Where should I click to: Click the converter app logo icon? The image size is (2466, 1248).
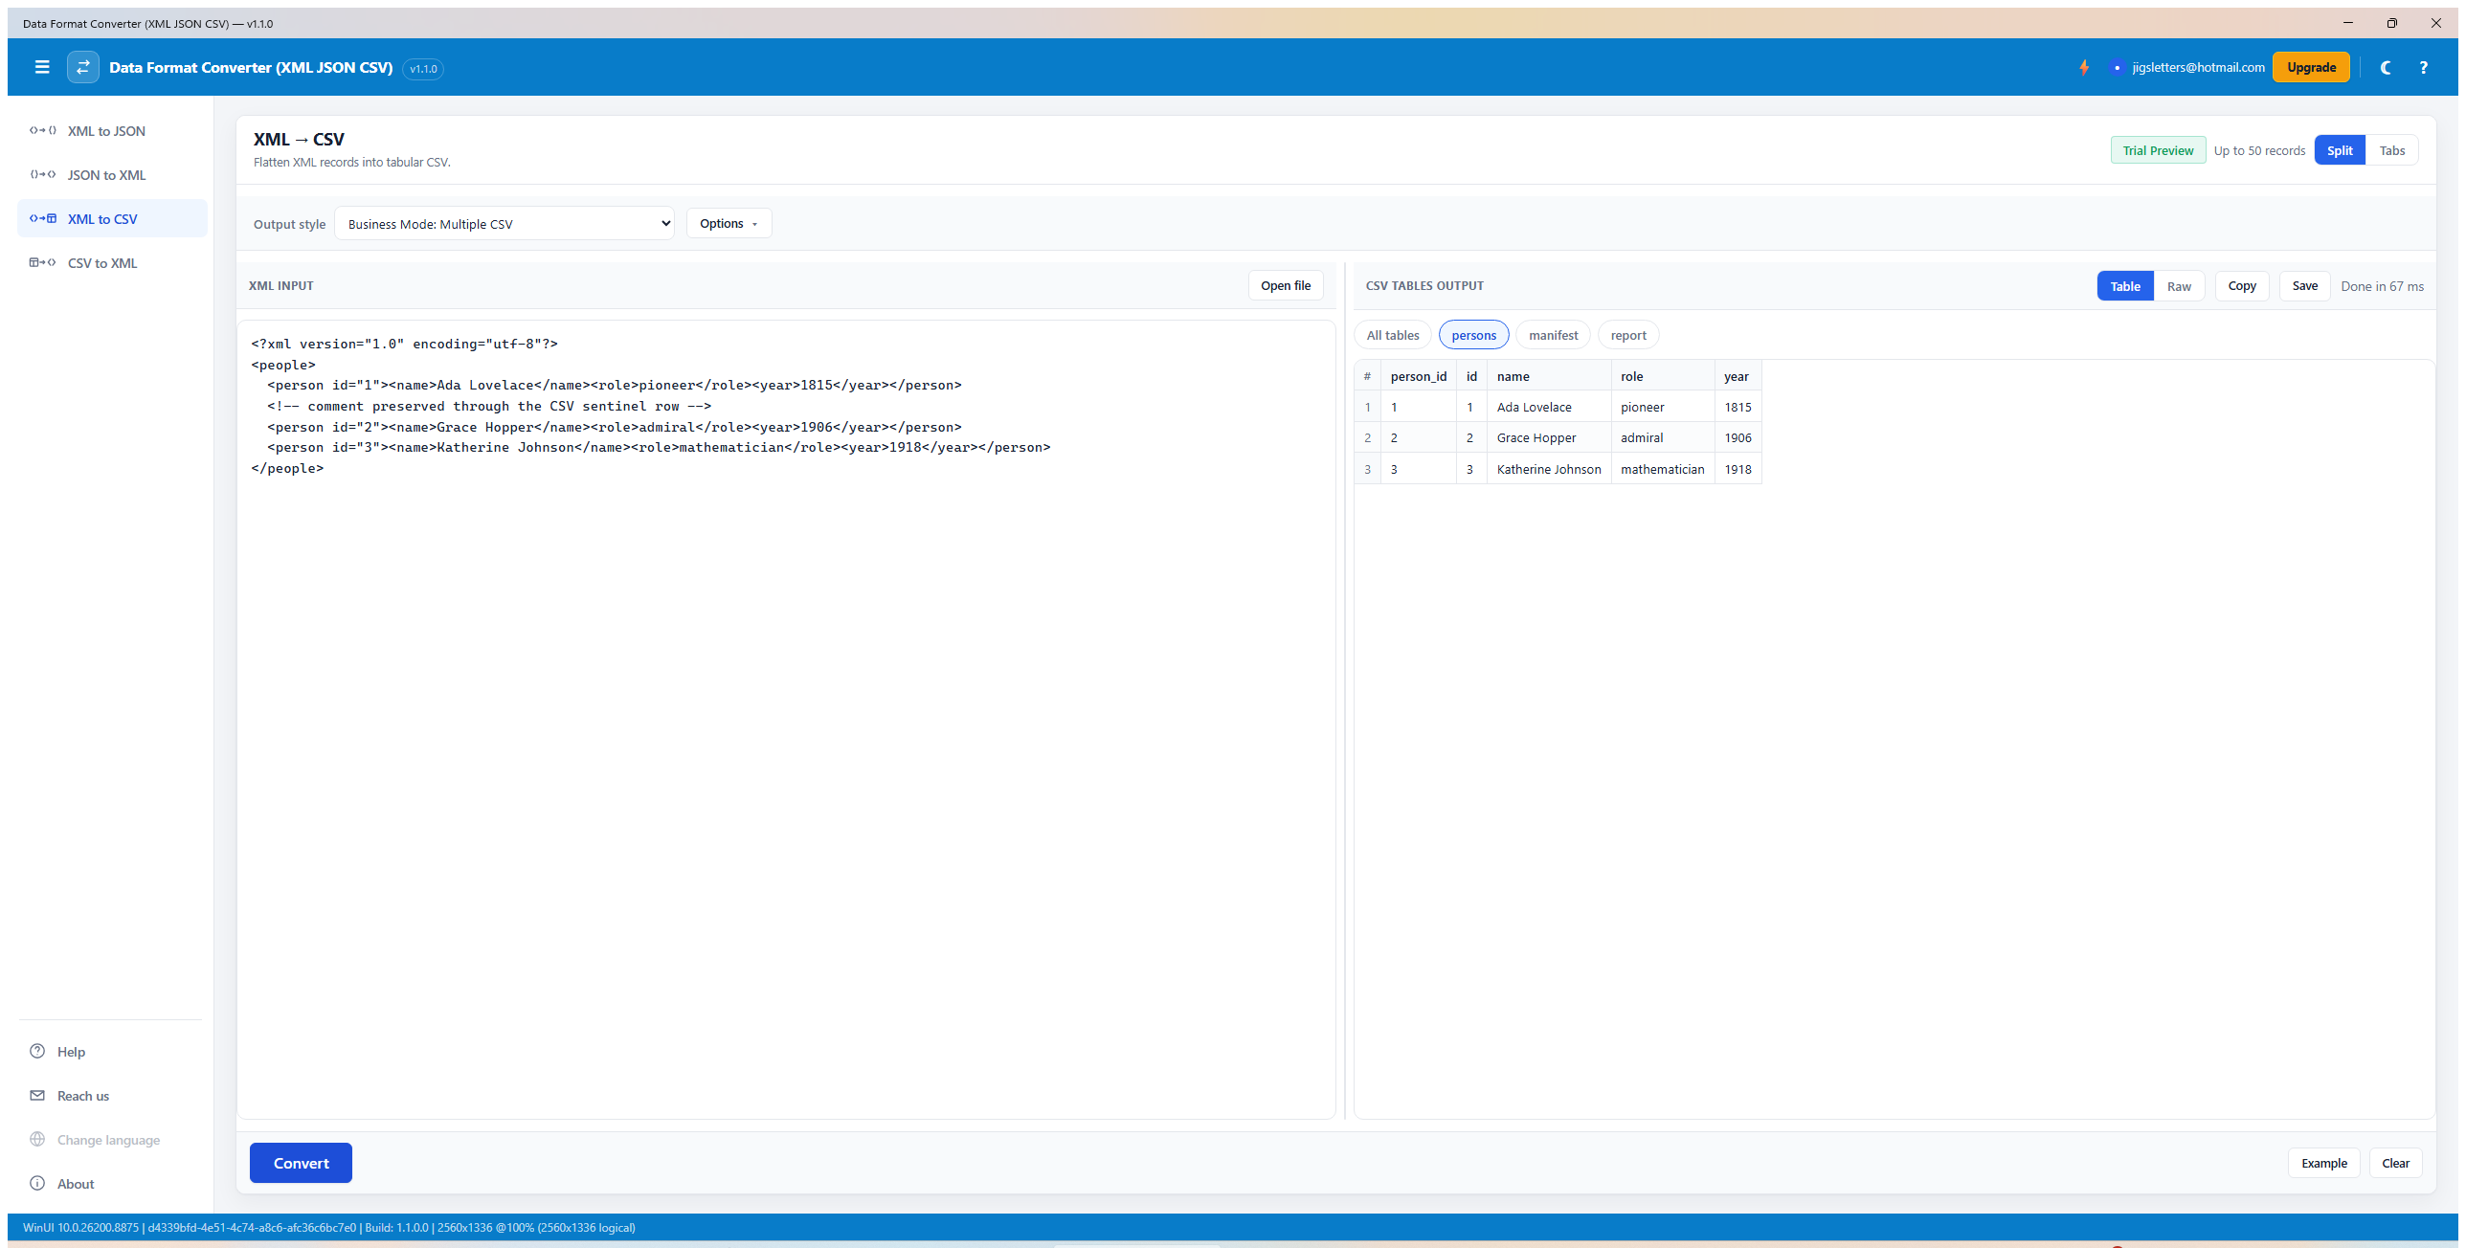pos(83,67)
